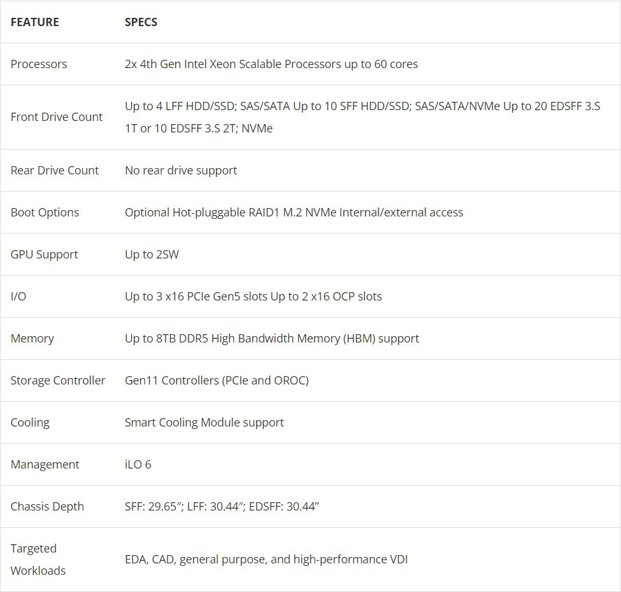The width and height of the screenshot is (621, 592).
Task: Click the Targeted Workloads label
Action: (38, 560)
